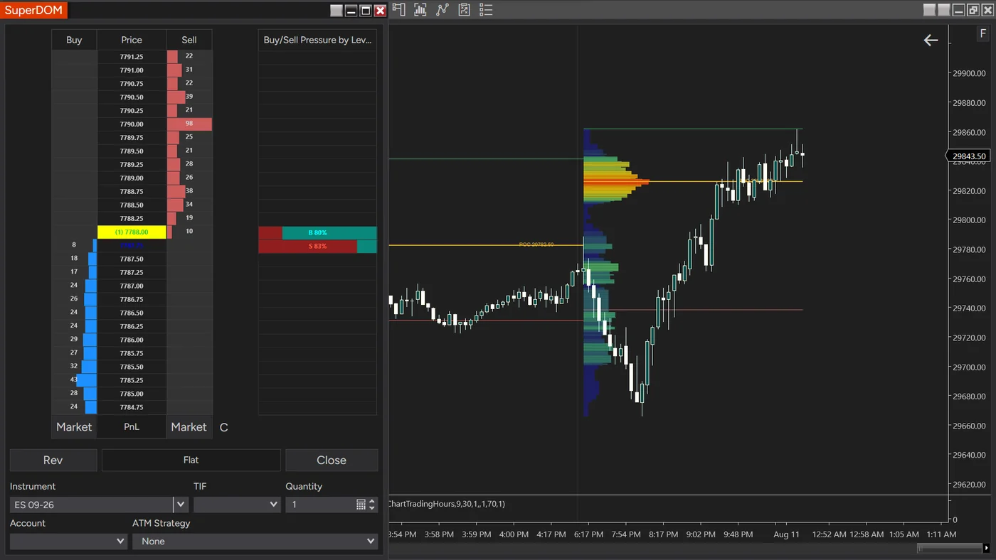Click the B 80% pressure bar
This screenshot has height=560, width=996.
(x=317, y=233)
